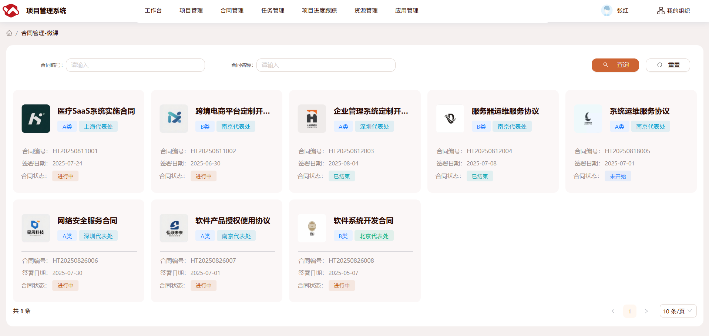
Task: Click the 项目管理系统 logo icon
Action: (11, 10)
